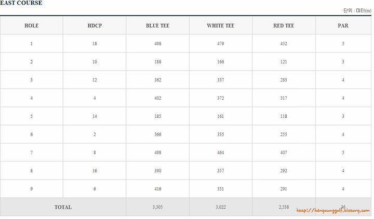
Task: Select the PAR column header
Action: 343,26
